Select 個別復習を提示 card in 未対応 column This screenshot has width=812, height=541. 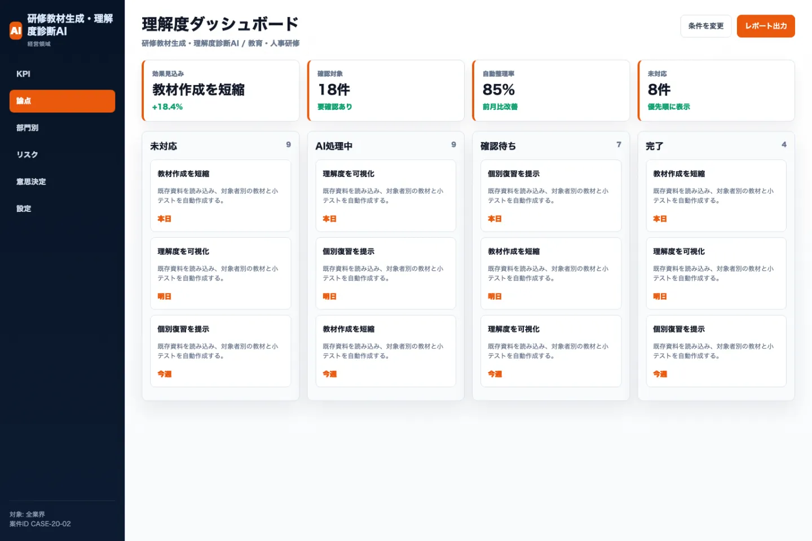pos(220,351)
